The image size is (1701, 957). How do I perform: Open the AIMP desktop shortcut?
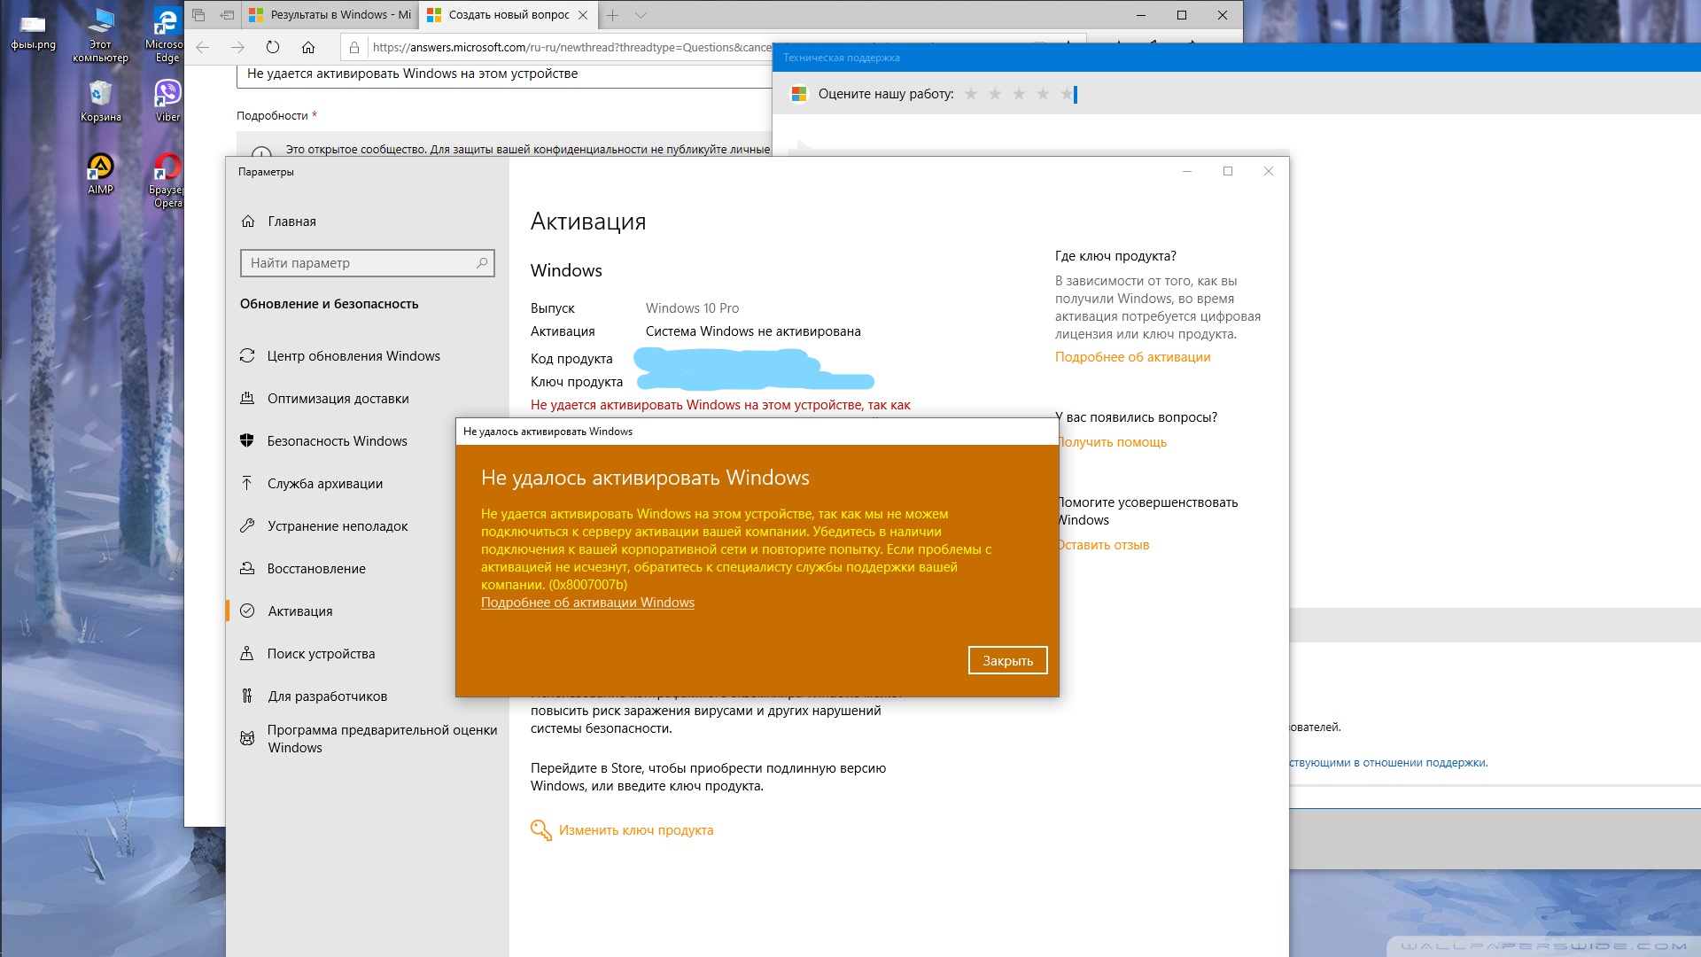[100, 173]
